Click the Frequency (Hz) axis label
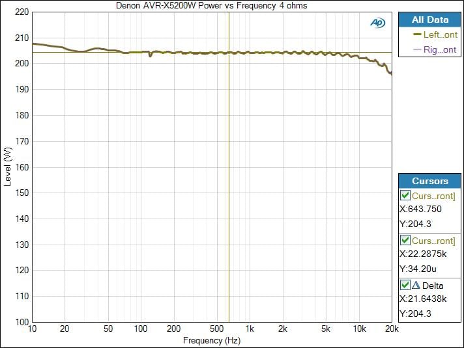 [x=211, y=340]
